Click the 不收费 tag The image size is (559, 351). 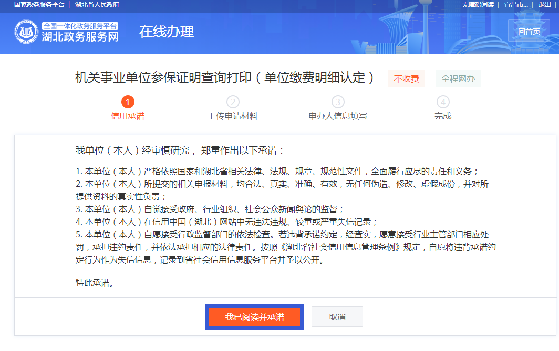tap(407, 78)
